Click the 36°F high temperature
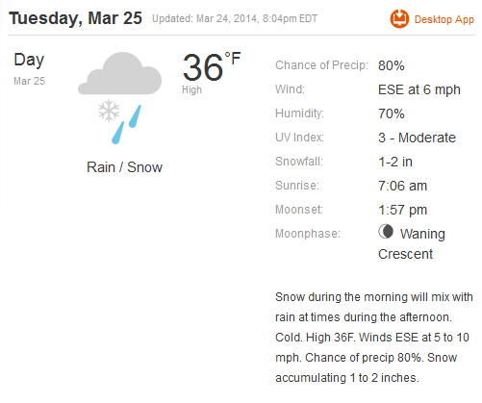 (212, 67)
